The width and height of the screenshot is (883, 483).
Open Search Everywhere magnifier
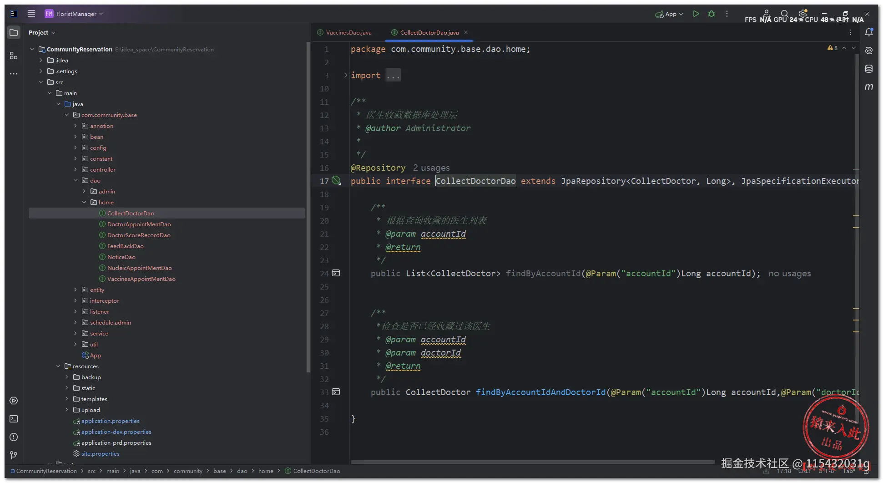pos(785,14)
